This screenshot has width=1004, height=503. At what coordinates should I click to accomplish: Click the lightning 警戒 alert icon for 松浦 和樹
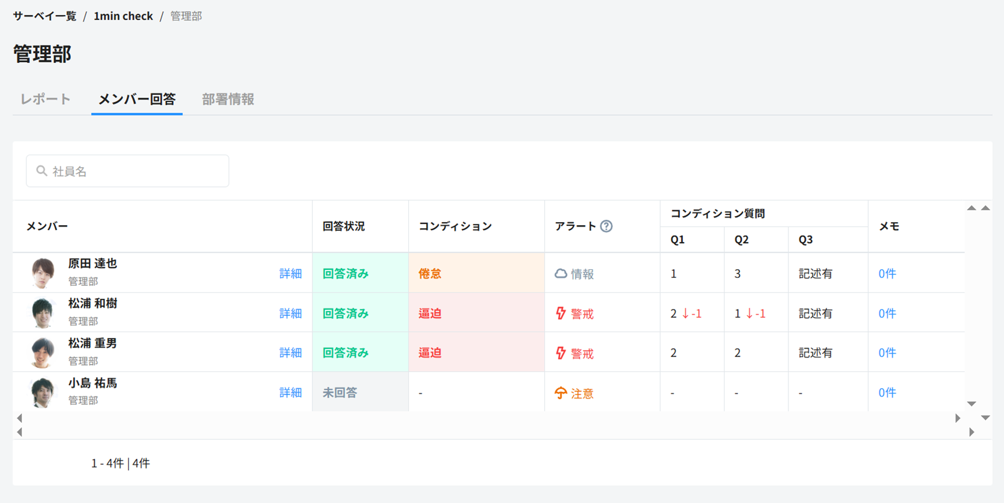tap(561, 313)
